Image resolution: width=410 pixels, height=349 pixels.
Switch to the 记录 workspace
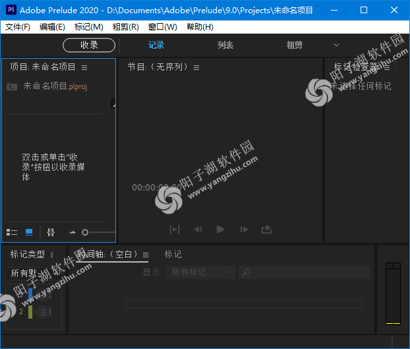pyautogui.click(x=156, y=45)
